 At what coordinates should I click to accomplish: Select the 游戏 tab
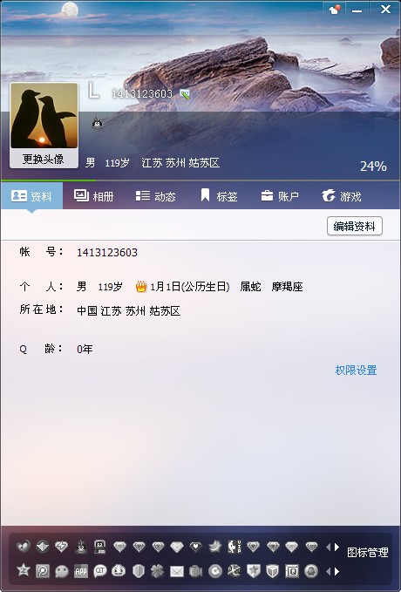(x=342, y=196)
